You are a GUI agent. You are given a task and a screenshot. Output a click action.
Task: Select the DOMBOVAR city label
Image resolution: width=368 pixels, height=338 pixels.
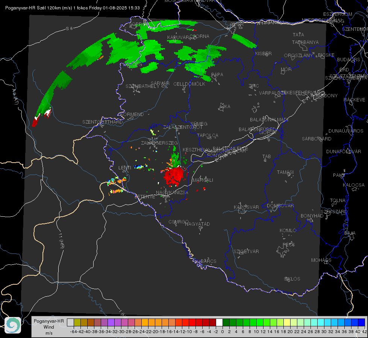[280, 205]
